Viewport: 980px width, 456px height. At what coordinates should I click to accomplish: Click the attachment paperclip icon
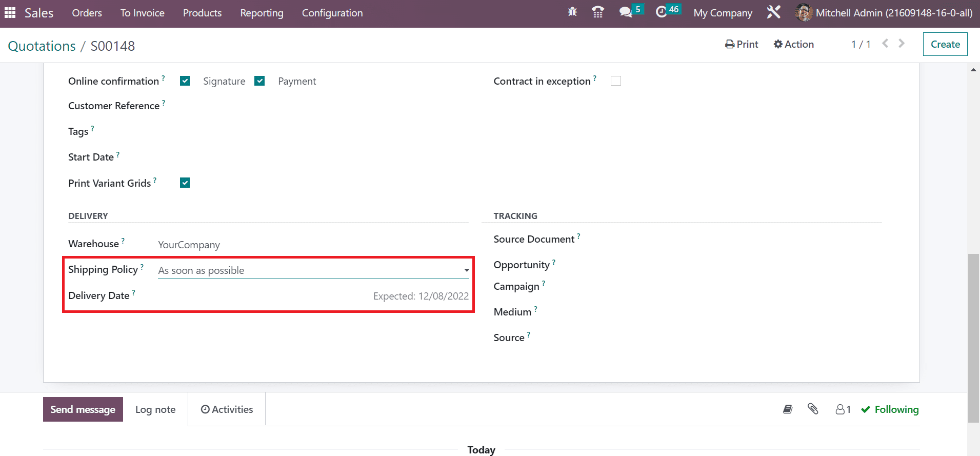(813, 409)
